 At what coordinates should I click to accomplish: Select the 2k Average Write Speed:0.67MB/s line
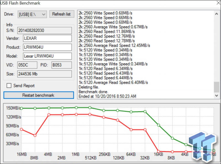click(x=113, y=27)
